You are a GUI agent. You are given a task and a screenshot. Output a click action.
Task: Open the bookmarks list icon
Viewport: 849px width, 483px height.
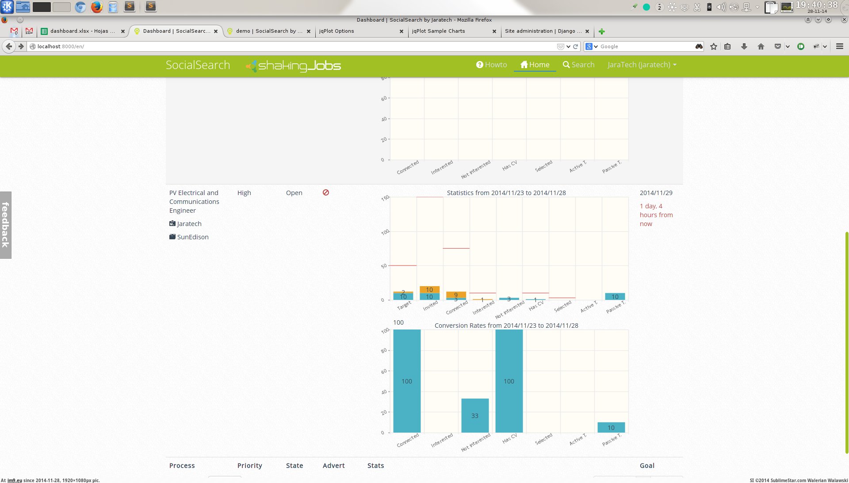click(x=727, y=46)
